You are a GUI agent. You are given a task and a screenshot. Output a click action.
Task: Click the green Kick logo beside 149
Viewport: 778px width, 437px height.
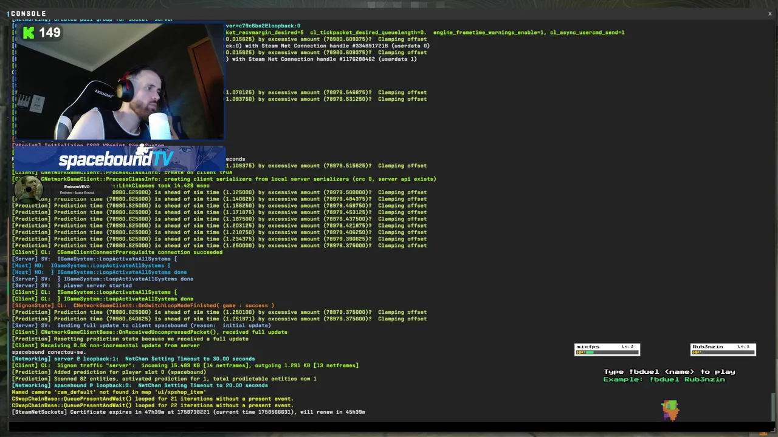point(29,33)
